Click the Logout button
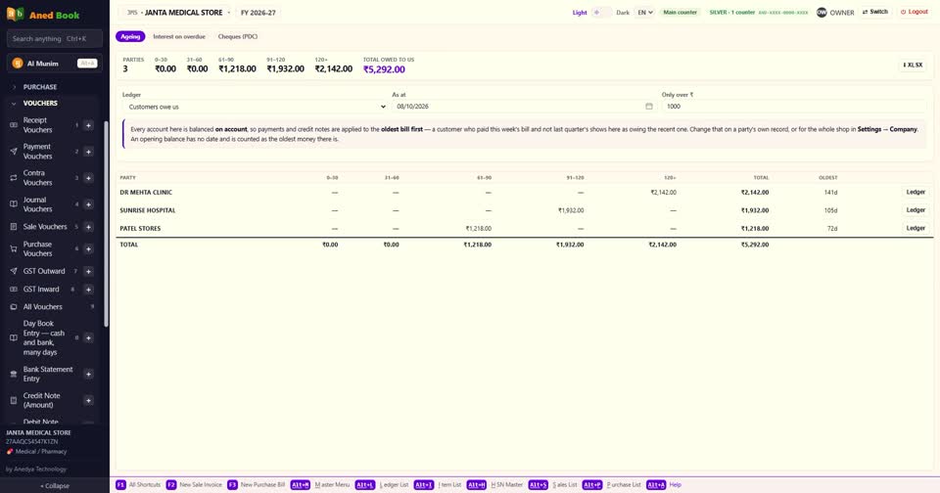The height and width of the screenshot is (493, 940). pos(915,12)
